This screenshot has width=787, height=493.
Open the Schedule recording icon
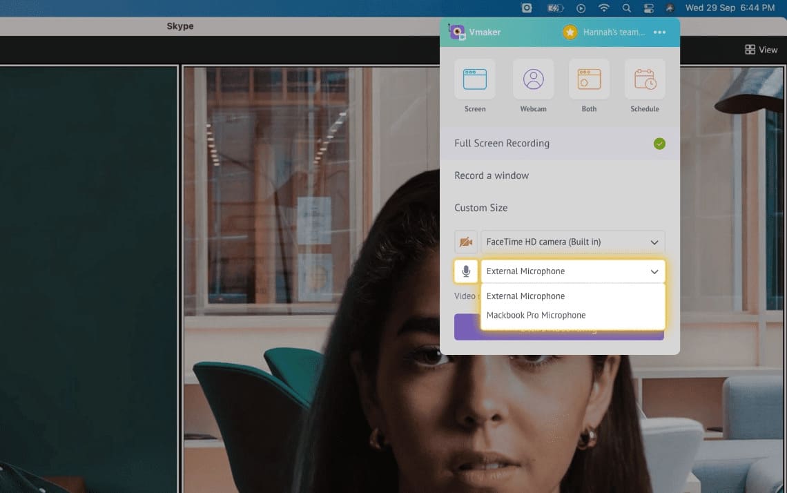[x=645, y=79]
